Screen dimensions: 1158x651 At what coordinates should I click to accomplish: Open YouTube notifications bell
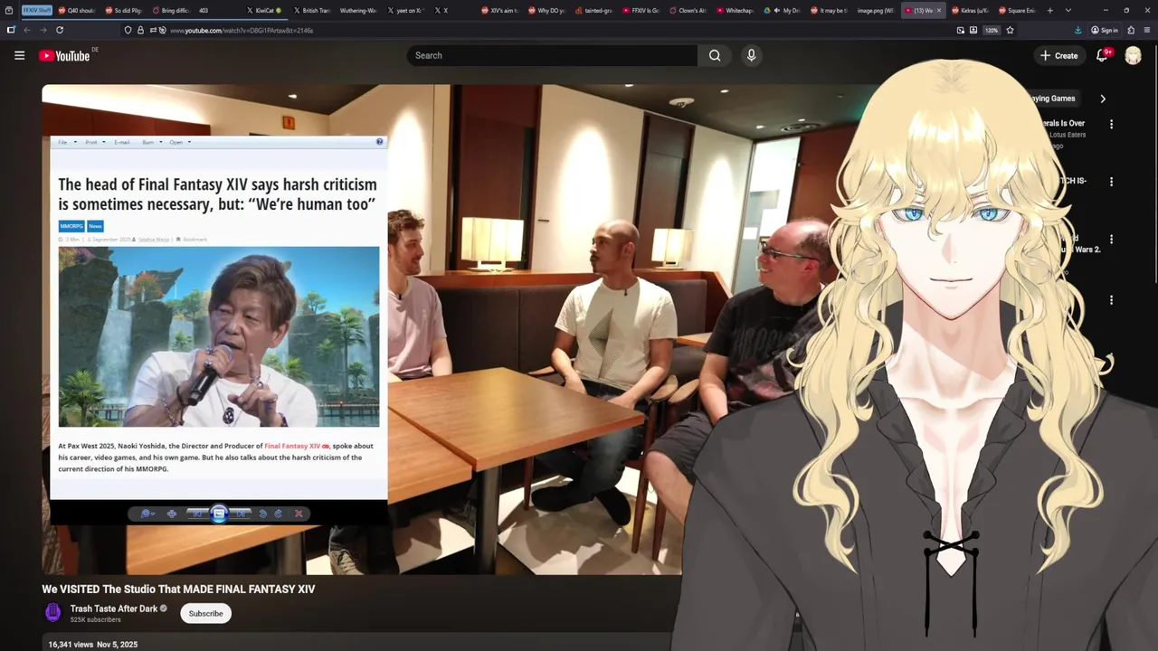[1102, 55]
